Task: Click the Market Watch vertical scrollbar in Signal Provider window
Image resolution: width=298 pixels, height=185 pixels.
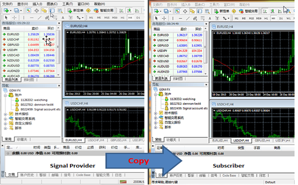Action: click(58, 51)
